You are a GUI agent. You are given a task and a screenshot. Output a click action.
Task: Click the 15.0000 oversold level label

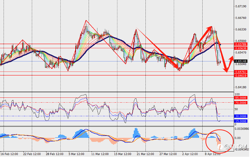pos(241,121)
